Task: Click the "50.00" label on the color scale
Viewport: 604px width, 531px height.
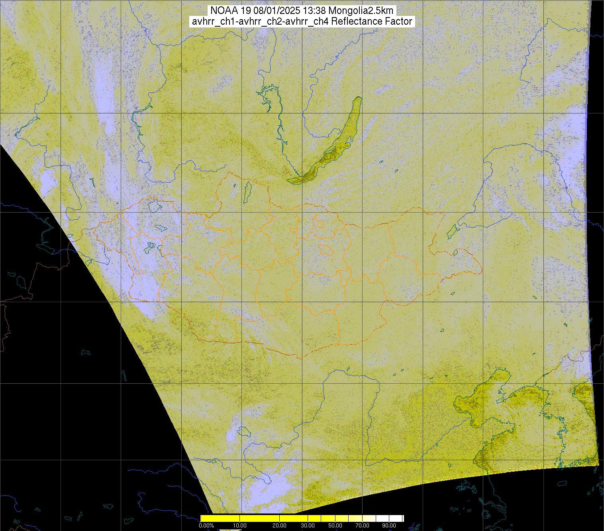Action: point(335,525)
